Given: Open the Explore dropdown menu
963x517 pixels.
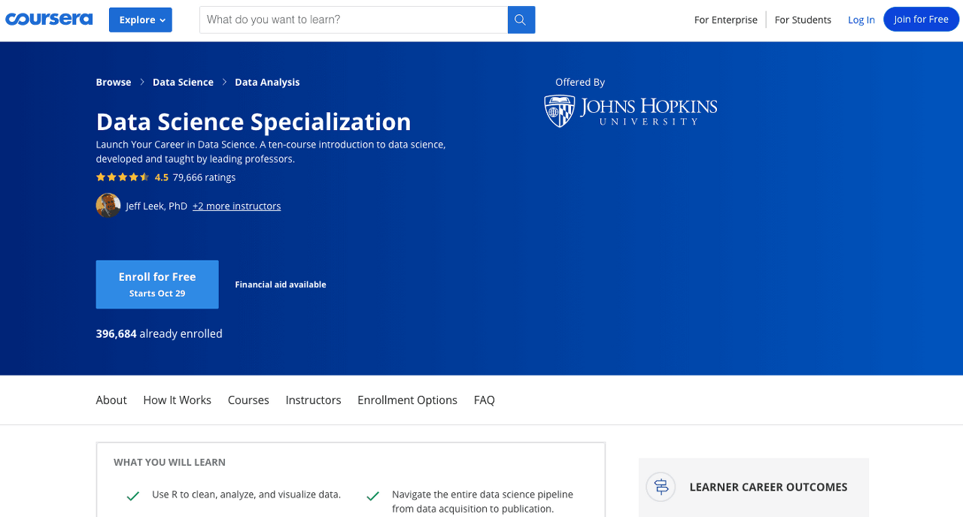Looking at the screenshot, I should pos(141,20).
